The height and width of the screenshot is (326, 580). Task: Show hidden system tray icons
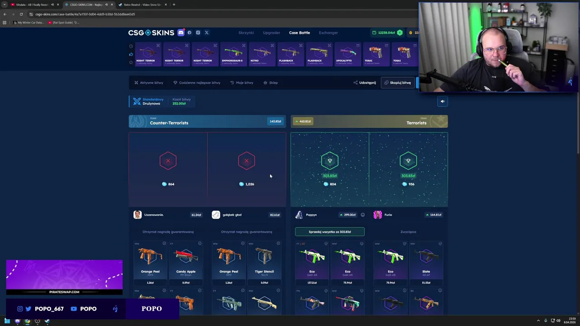(x=538, y=321)
